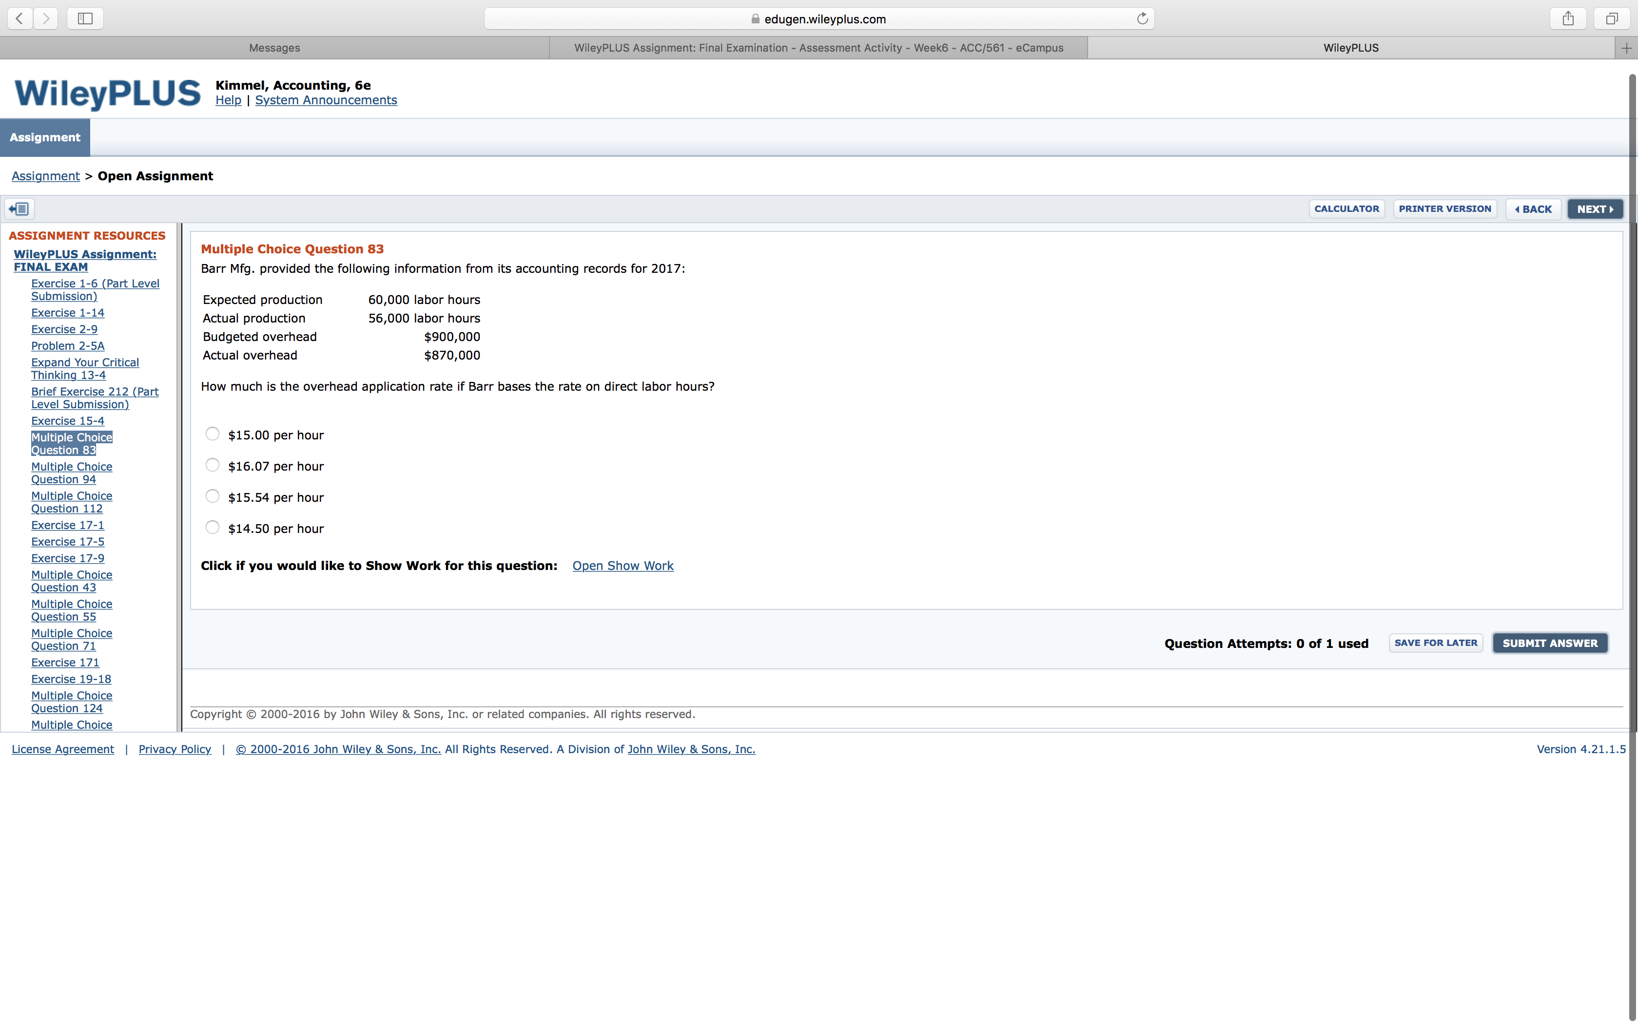
Task: Advance to the Next question
Action: click(x=1595, y=209)
